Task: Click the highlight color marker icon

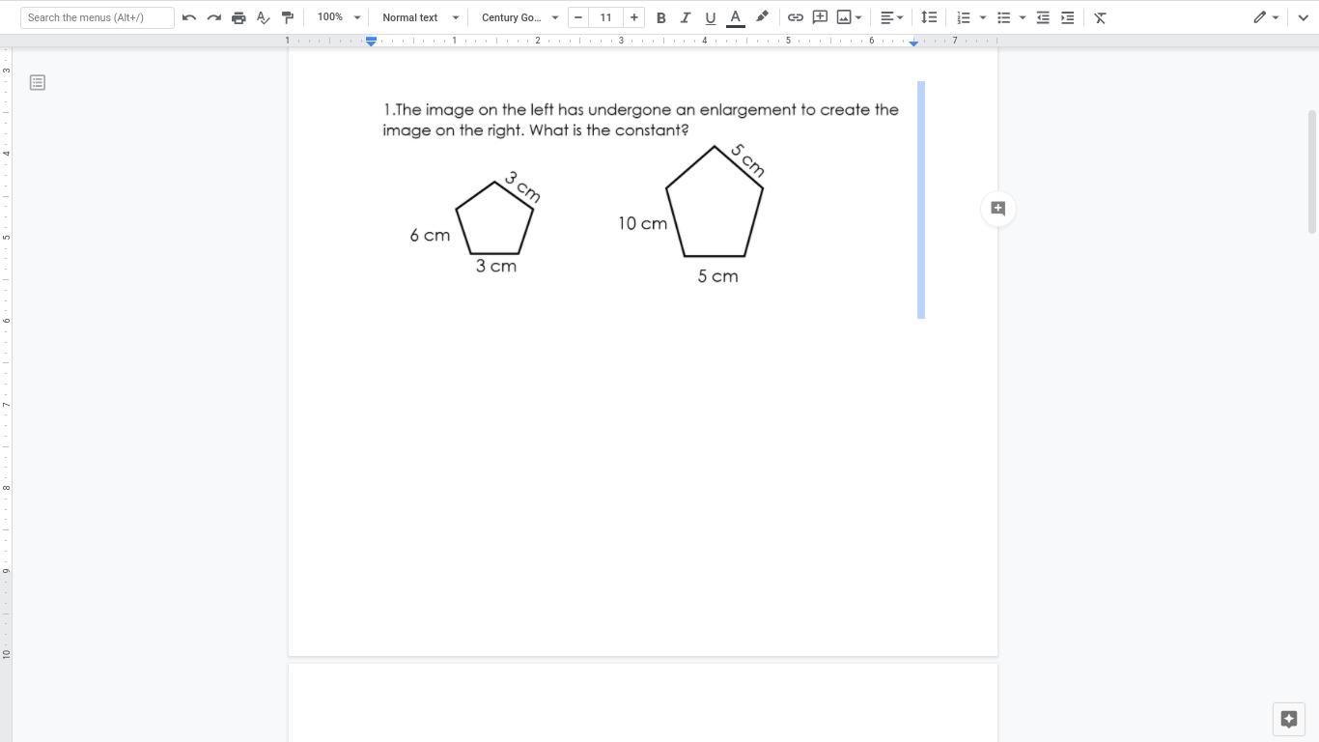Action: coord(762,17)
